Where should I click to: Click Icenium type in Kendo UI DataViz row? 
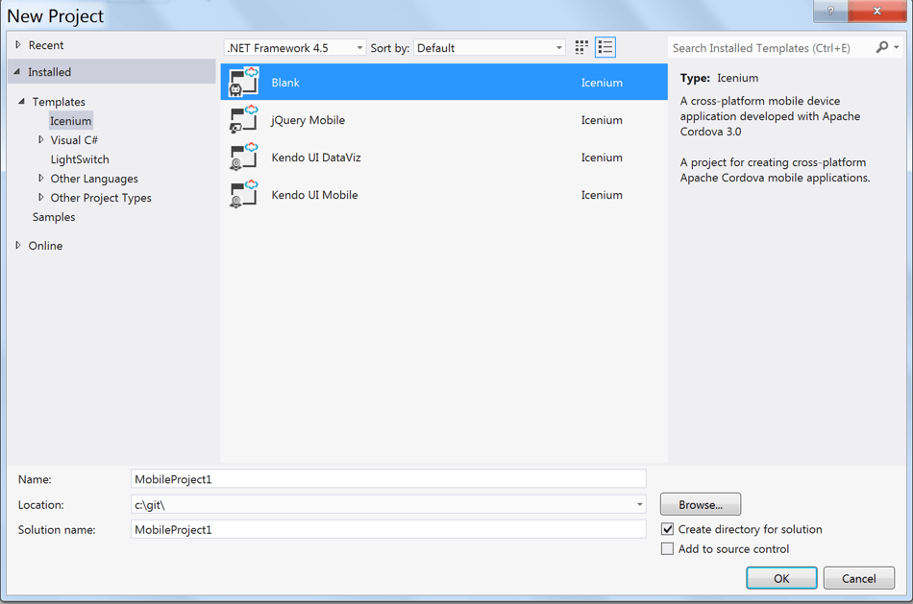tap(602, 157)
